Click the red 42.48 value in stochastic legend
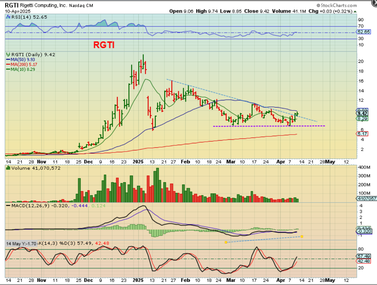Image resolution: width=377 pixels, height=285 pixels. [102, 243]
